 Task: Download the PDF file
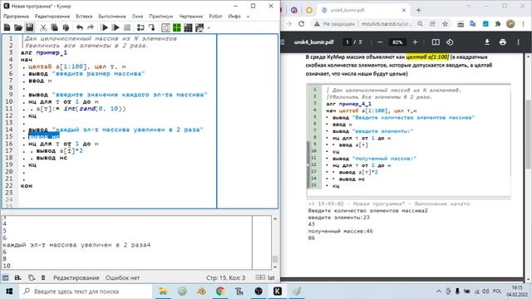[x=487, y=42]
